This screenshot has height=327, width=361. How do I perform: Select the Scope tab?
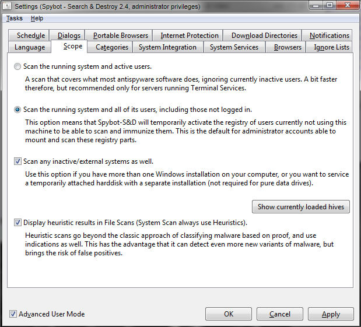pos(69,47)
